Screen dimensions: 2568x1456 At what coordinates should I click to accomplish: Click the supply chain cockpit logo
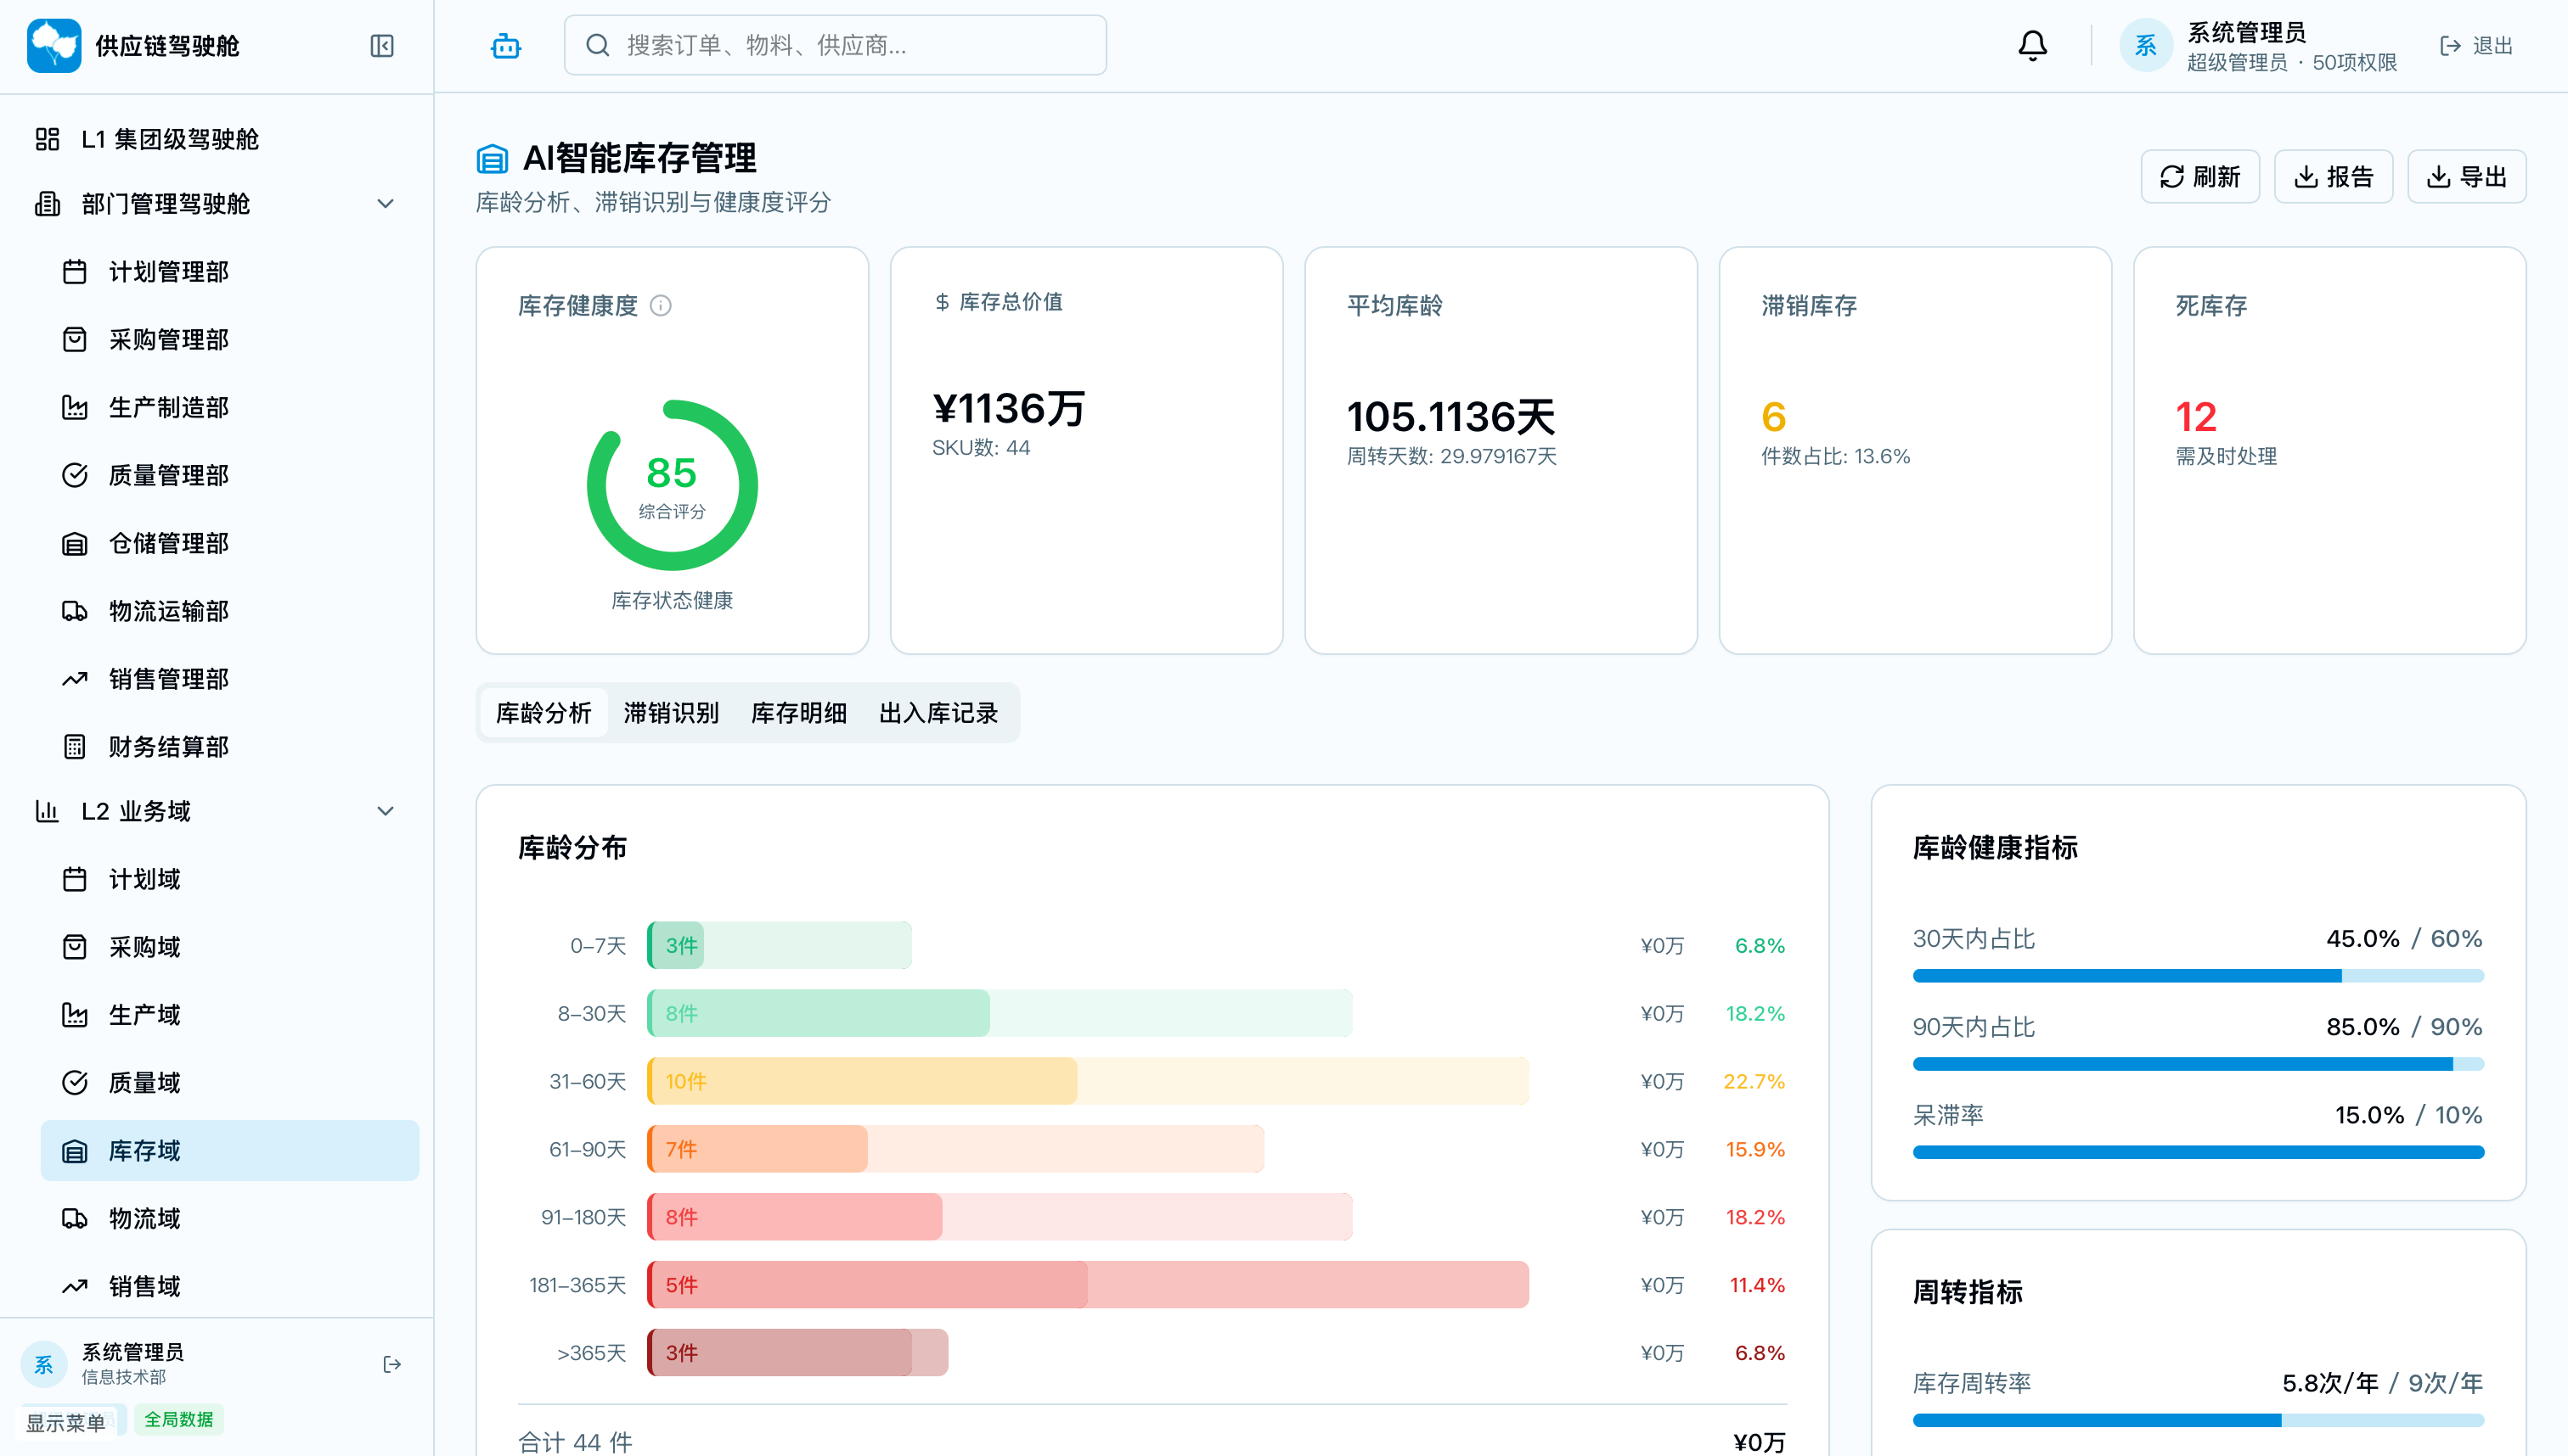pyautogui.click(x=54, y=46)
